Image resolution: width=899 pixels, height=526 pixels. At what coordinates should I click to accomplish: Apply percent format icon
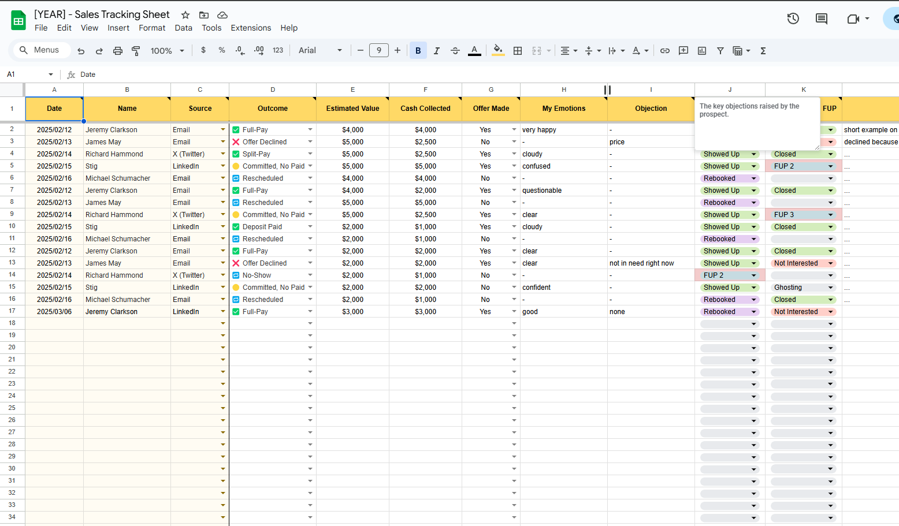[222, 50]
